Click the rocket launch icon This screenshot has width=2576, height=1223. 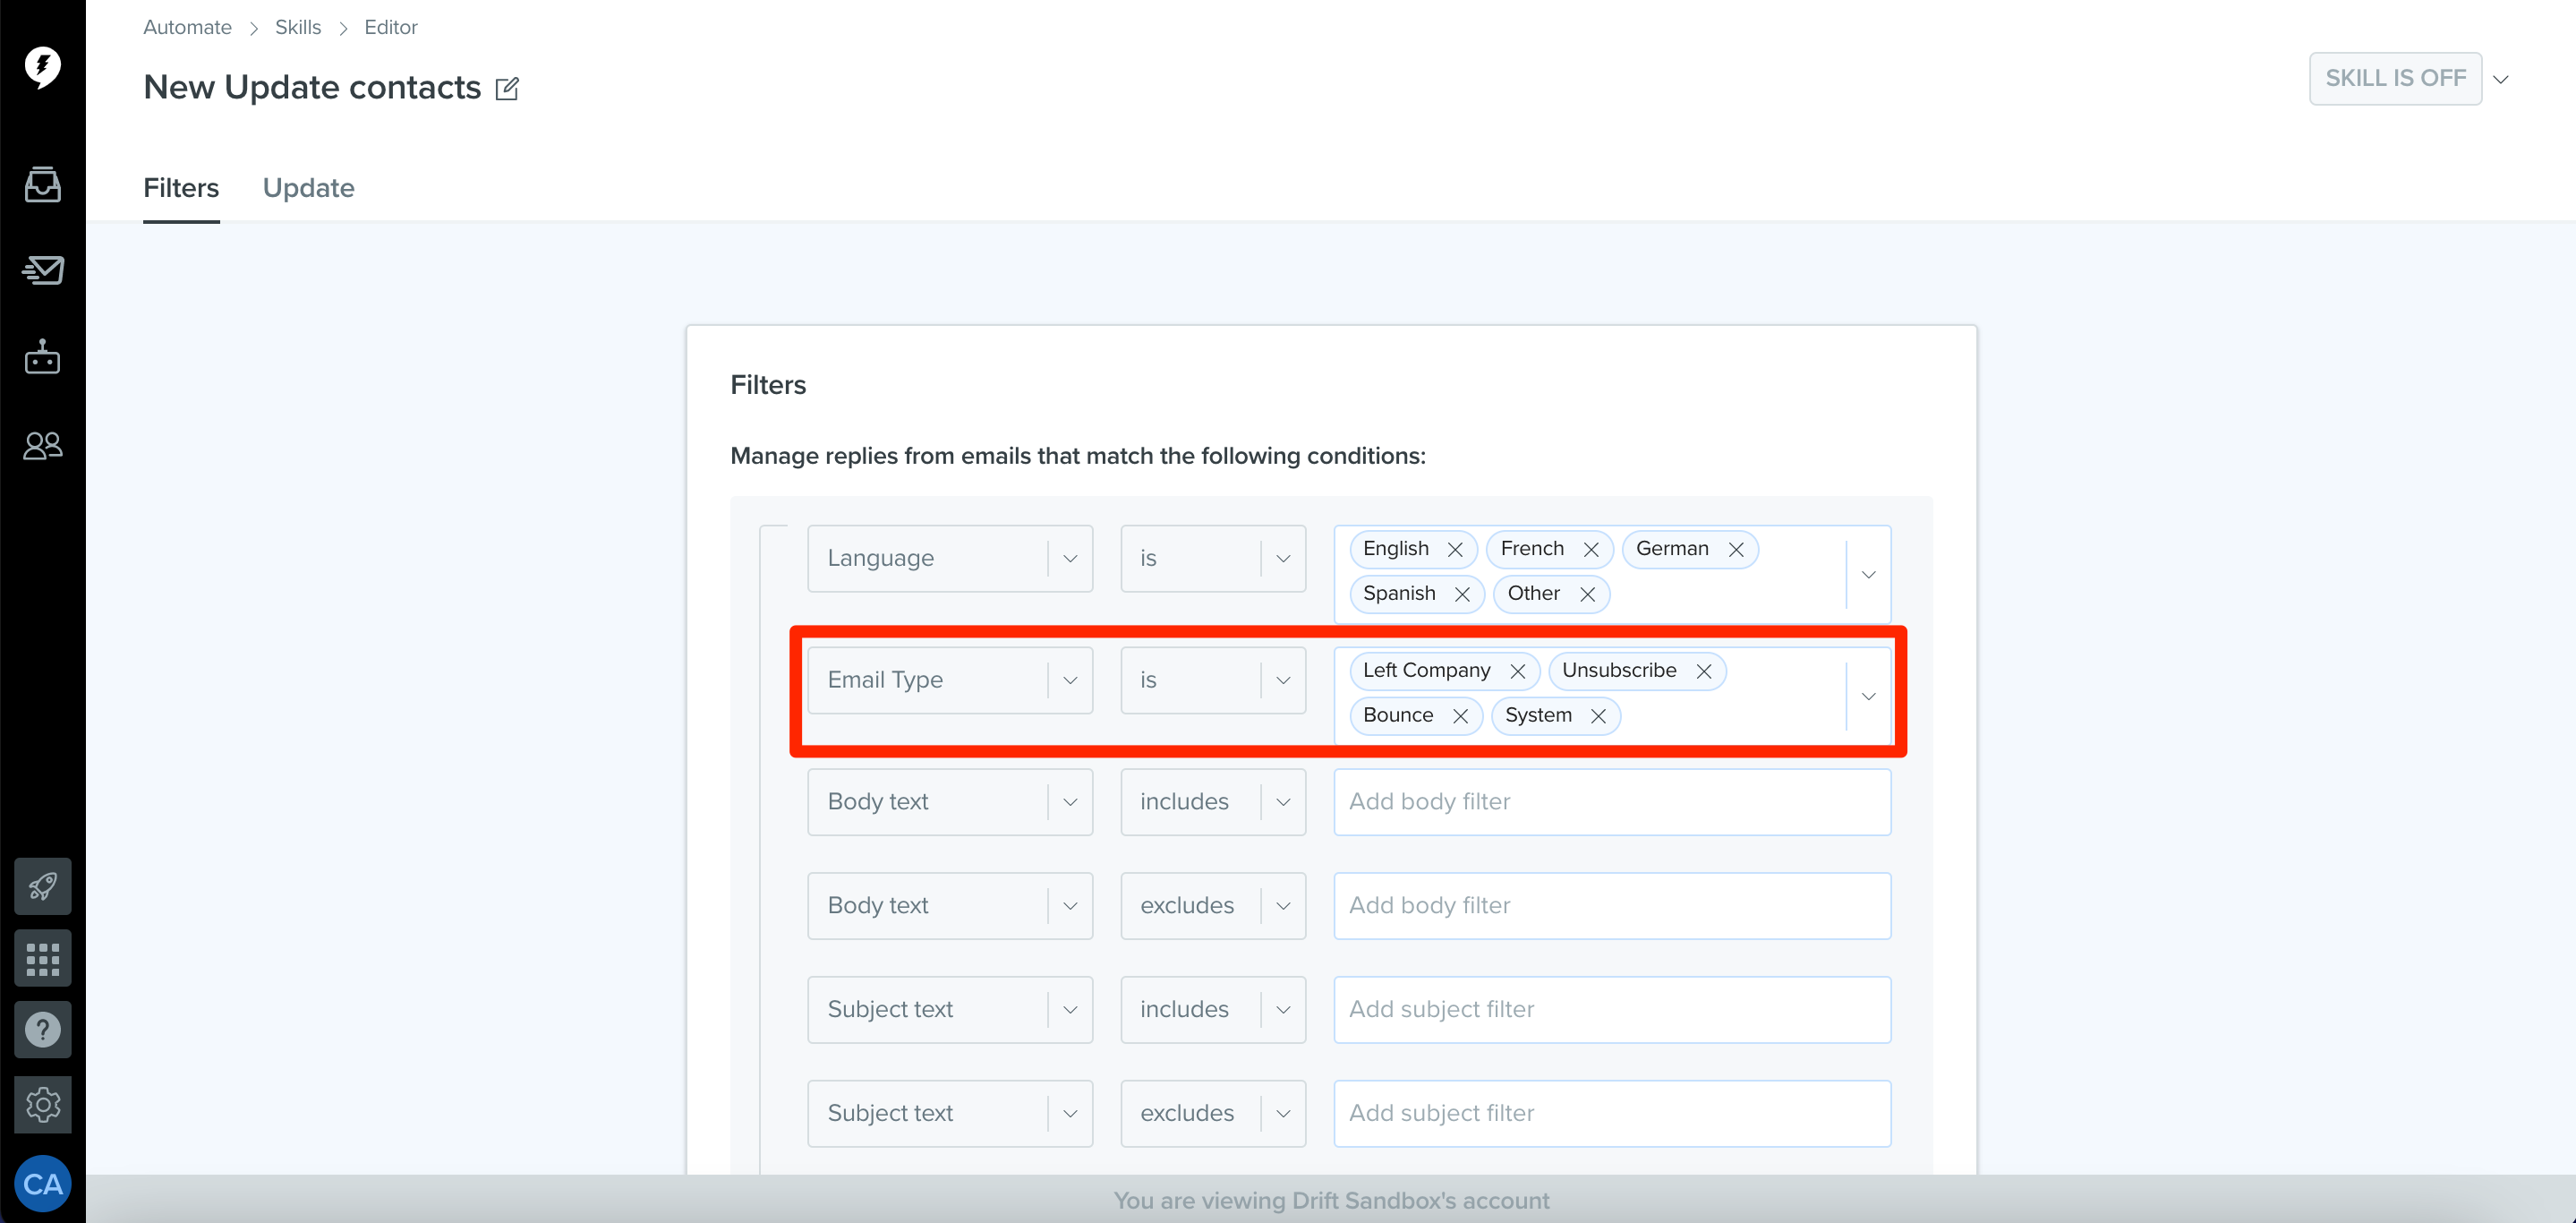coord(42,886)
